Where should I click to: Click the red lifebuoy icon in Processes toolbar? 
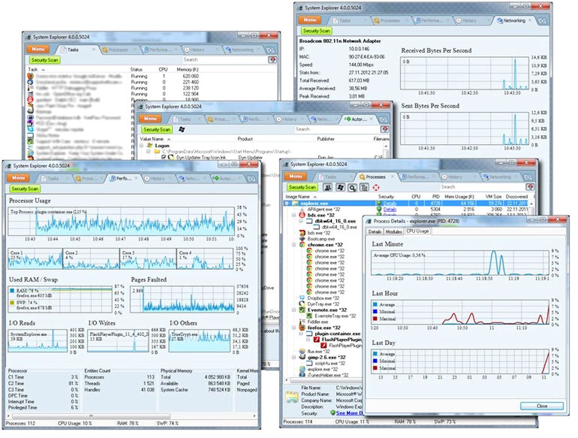coord(376,187)
